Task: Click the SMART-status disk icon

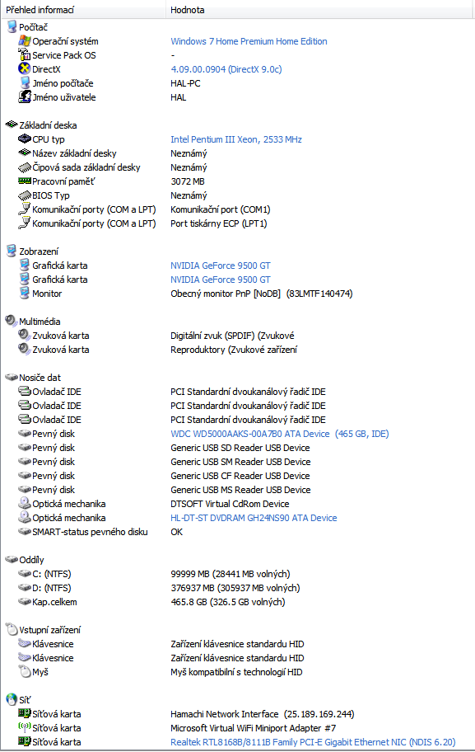Action: coord(25,531)
